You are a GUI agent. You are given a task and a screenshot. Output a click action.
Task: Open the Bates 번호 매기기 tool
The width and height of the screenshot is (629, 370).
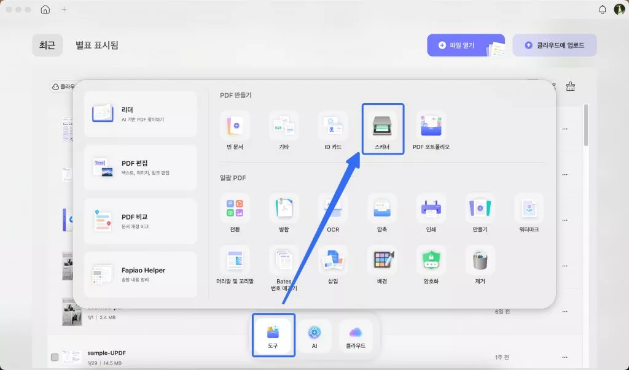(284, 269)
